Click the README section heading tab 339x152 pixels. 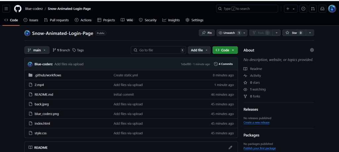(x=38, y=147)
